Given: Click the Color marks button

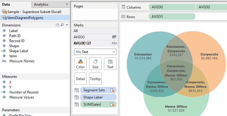Looking at the screenshot, I should point(80,64).
